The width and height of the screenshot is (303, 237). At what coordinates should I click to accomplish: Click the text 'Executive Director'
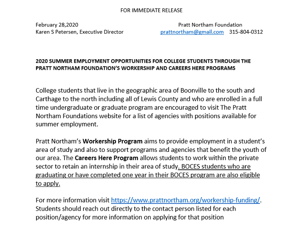pos(101,32)
